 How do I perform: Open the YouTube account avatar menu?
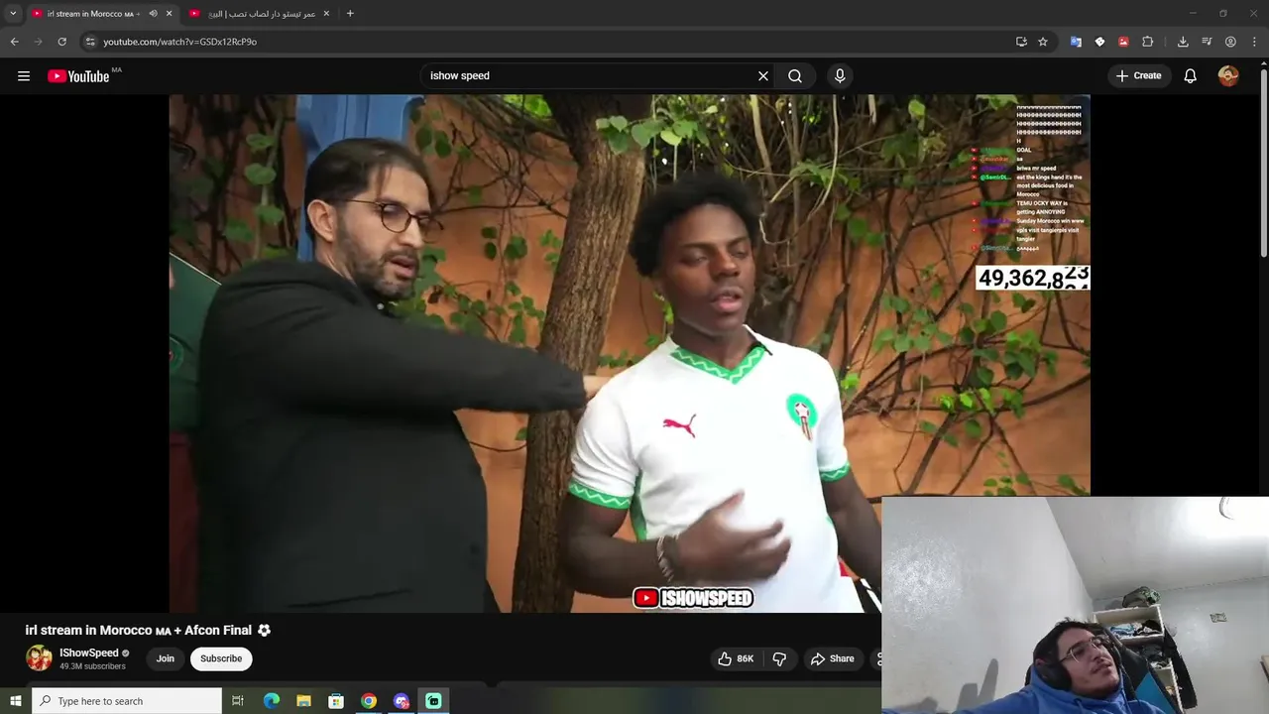1228,75
